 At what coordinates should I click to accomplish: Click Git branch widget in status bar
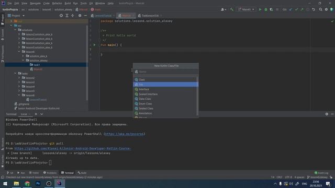[317, 178]
